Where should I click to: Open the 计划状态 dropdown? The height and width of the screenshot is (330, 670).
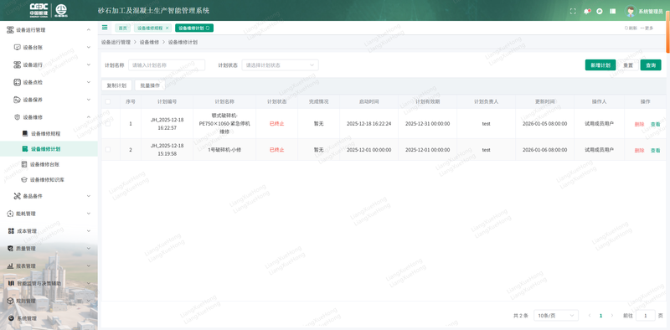[280, 65]
